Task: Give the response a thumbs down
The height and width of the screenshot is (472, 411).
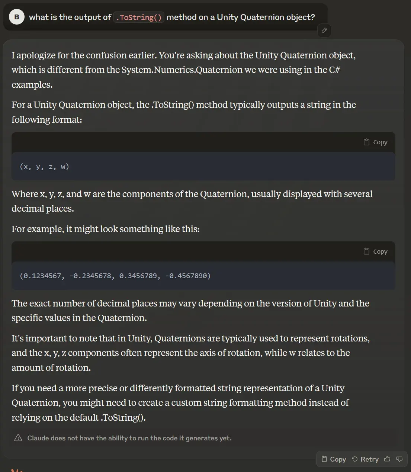Action: point(399,459)
